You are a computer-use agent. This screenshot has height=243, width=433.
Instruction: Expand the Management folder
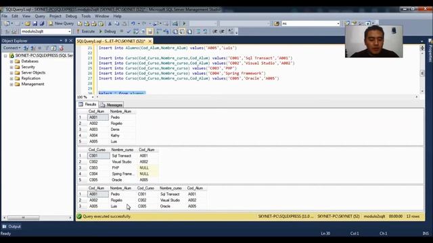(12, 84)
